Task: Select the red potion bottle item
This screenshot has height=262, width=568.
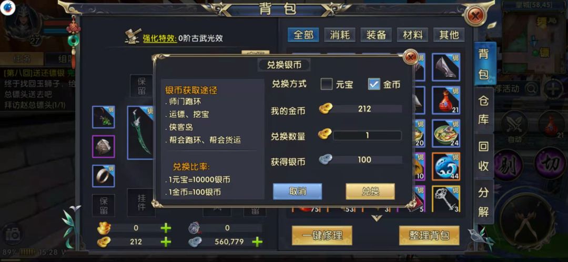Action: pyautogui.click(x=446, y=100)
